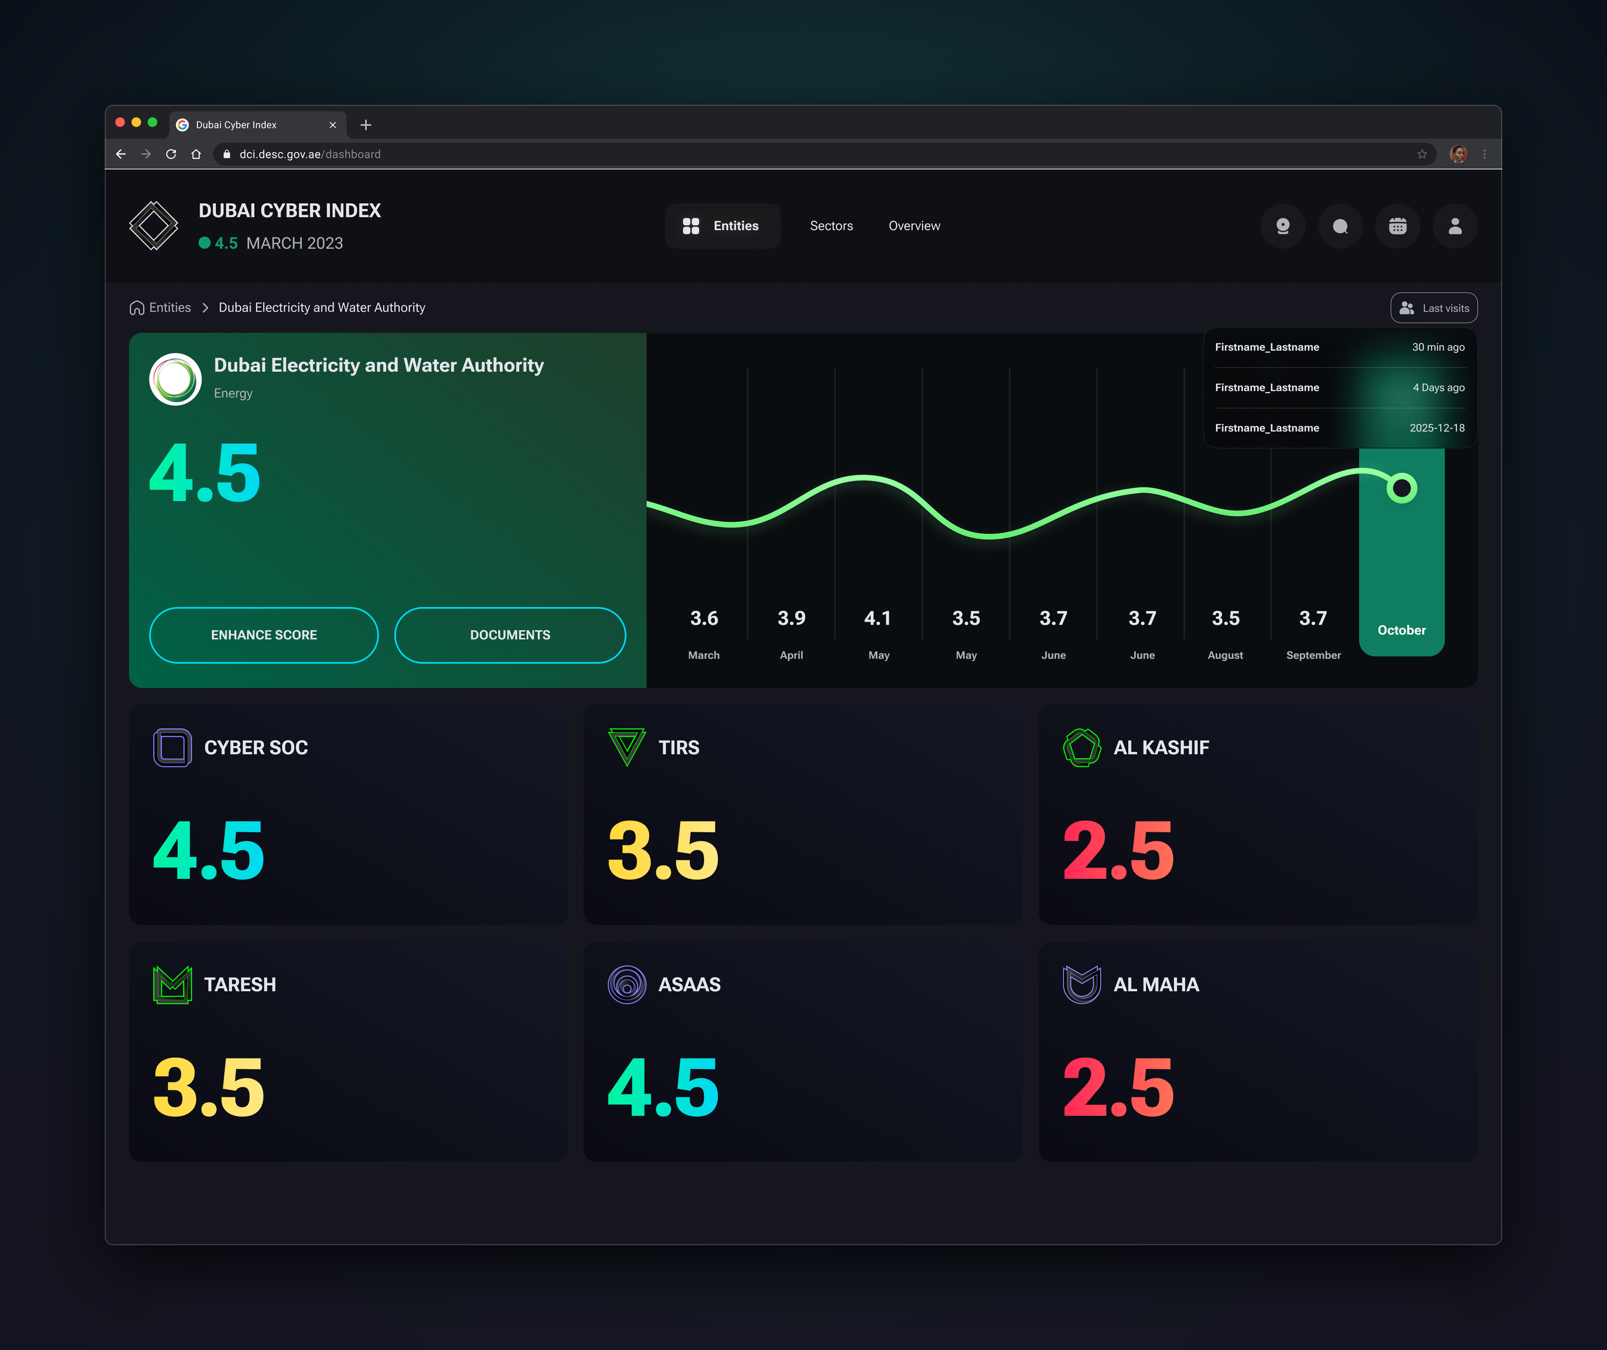The image size is (1607, 1350).
Task: Click the Al Kashif pentagon icon
Action: tap(1082, 748)
